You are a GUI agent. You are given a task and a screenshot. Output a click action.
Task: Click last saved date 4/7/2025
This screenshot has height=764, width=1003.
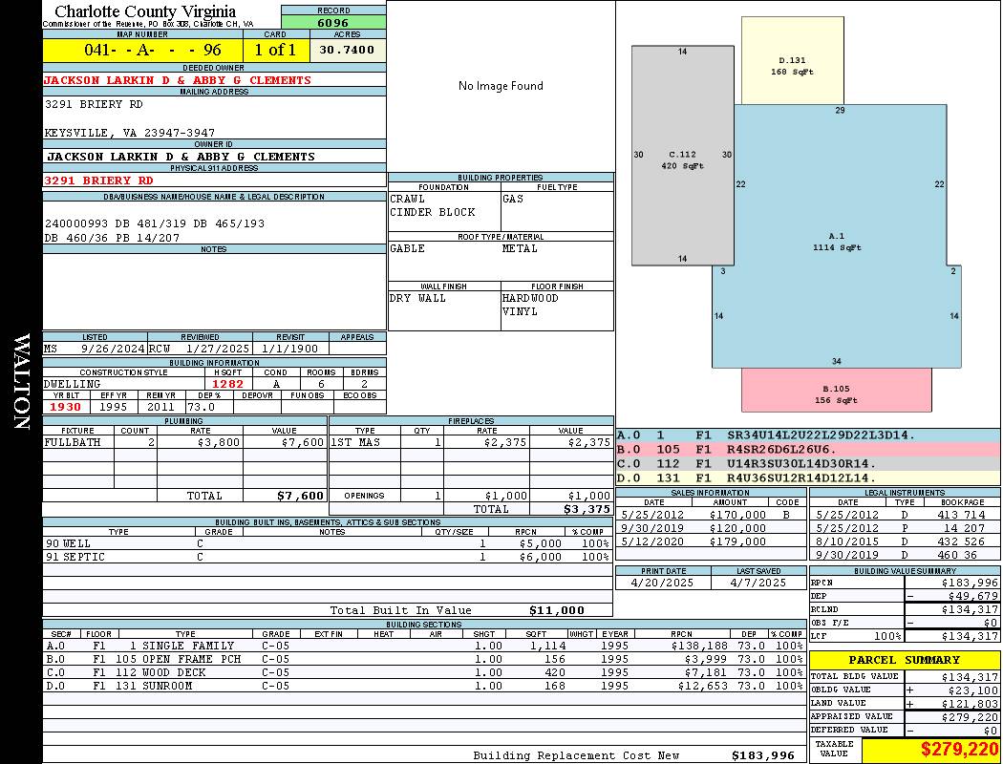coord(758,584)
